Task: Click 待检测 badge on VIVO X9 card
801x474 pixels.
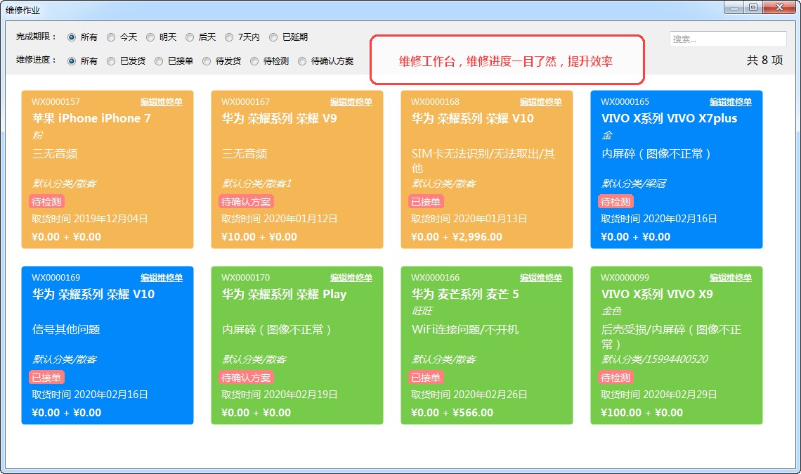Action: coord(616,378)
